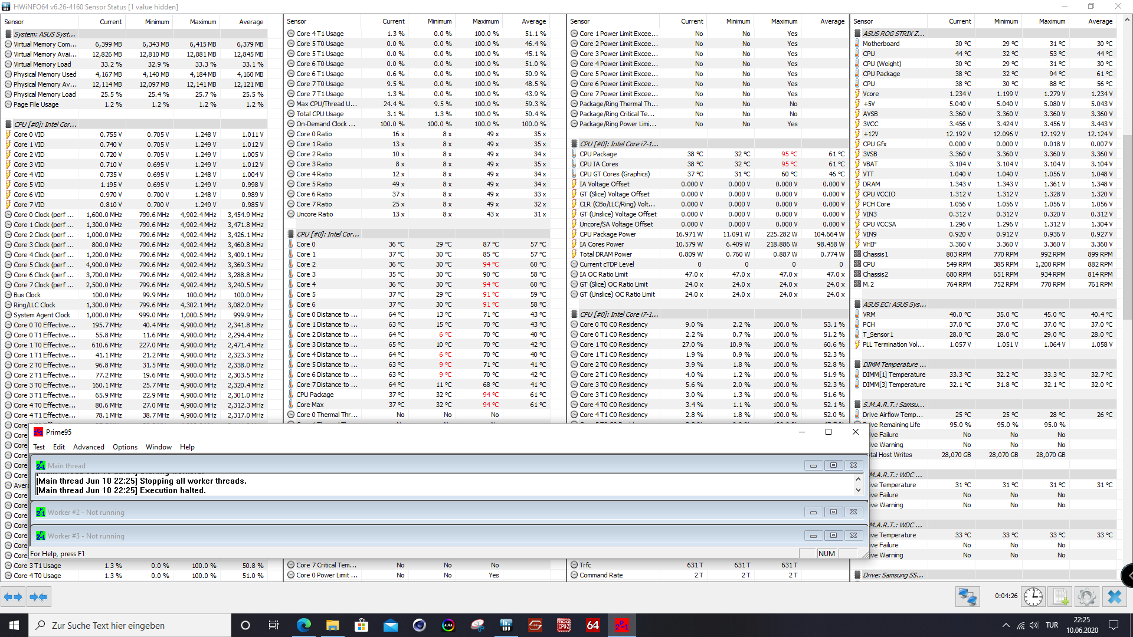
Task: Select the 'Total CPU Usage' row
Action: click(418, 114)
